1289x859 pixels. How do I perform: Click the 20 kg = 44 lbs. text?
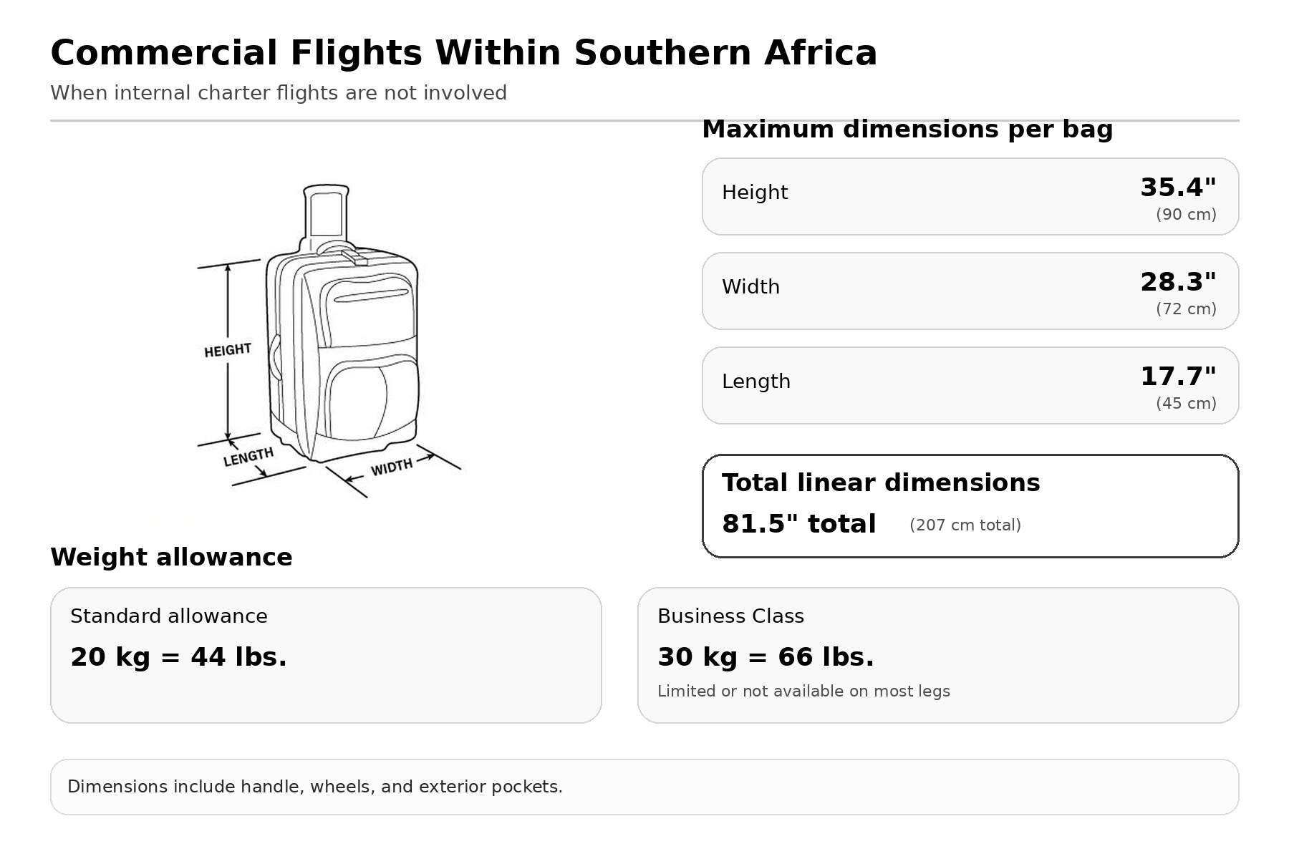click(x=178, y=657)
